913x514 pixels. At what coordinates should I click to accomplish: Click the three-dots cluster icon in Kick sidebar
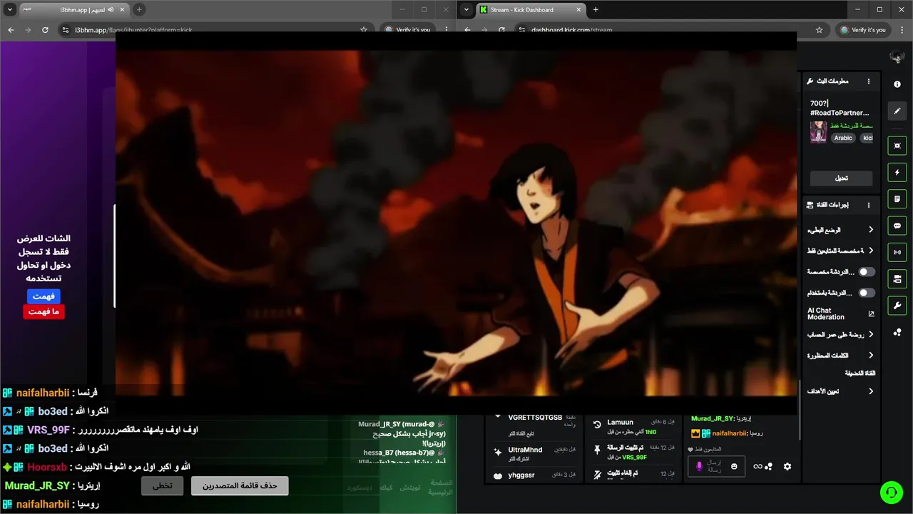tap(897, 333)
